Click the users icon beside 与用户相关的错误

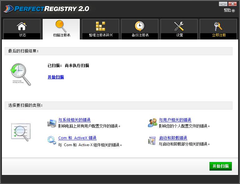[152, 123]
